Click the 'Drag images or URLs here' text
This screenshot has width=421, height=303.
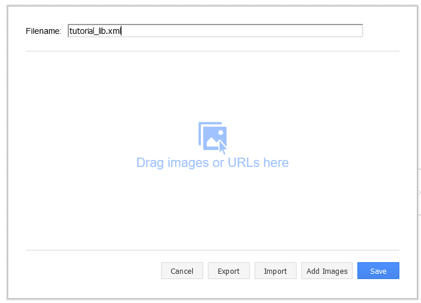point(212,162)
